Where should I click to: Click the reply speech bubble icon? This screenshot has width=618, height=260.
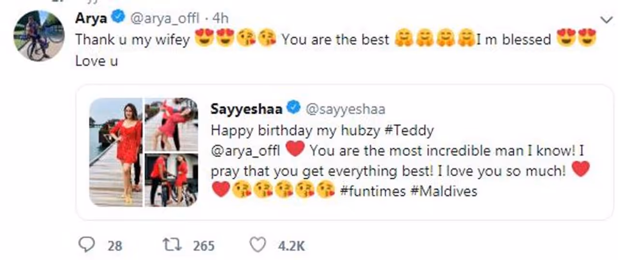86,246
